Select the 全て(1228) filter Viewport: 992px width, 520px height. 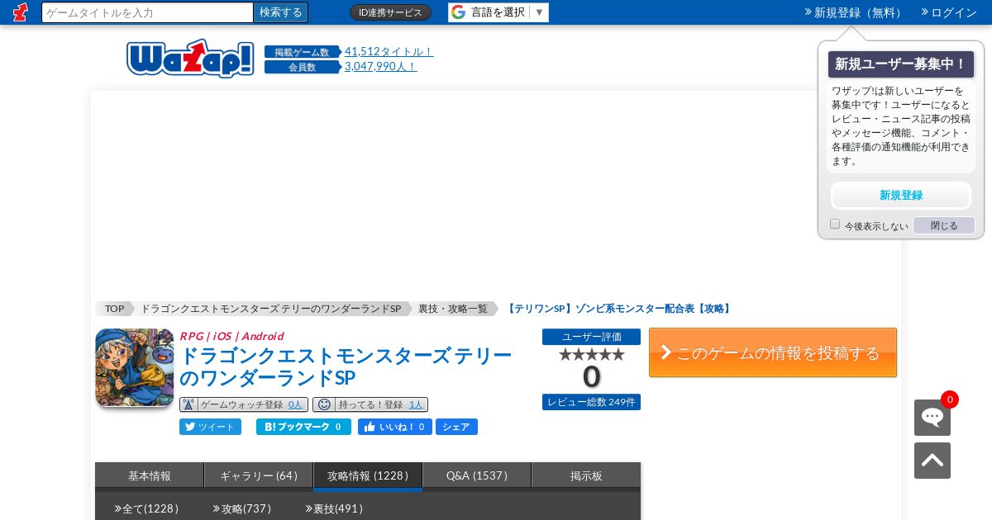pos(147,508)
